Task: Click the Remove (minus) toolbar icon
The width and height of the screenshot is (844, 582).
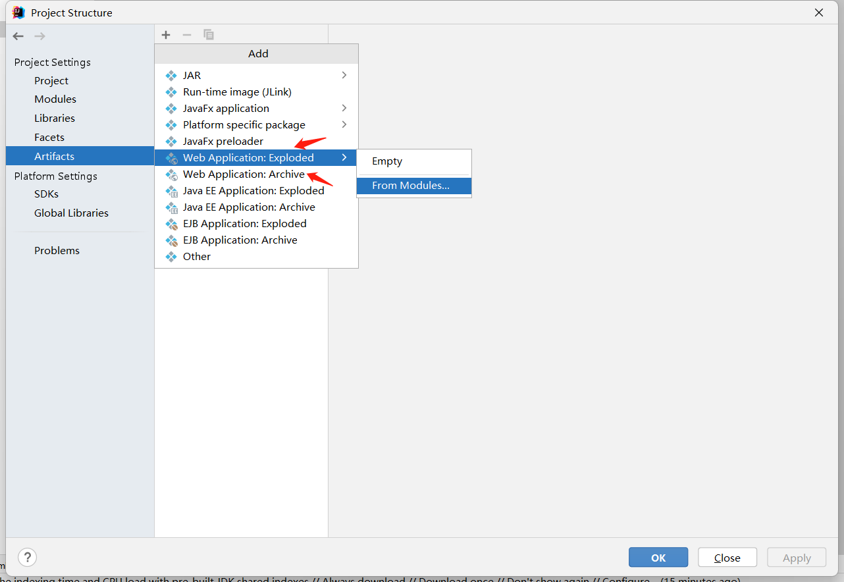Action: (x=187, y=35)
